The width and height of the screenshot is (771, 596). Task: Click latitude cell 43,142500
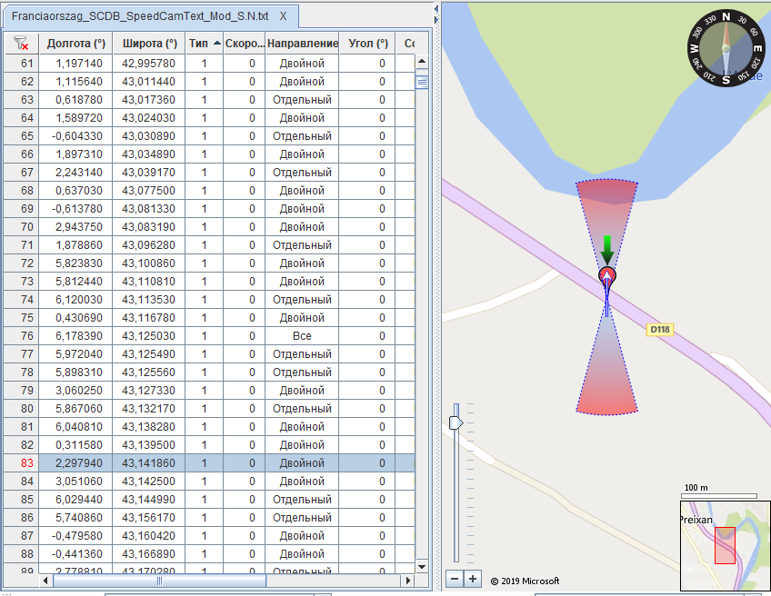pos(149,482)
